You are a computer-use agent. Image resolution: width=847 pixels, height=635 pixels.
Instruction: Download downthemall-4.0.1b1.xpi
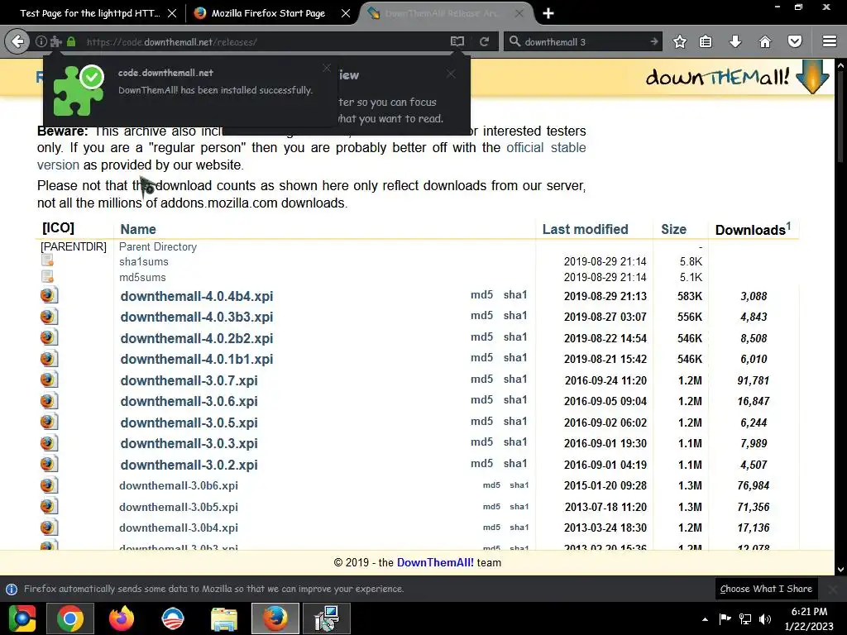pyautogui.click(x=197, y=359)
